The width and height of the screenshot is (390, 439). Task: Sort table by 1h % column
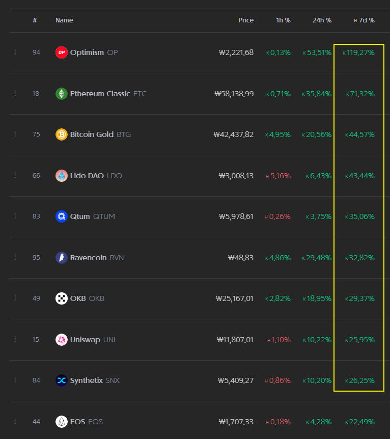[283, 20]
